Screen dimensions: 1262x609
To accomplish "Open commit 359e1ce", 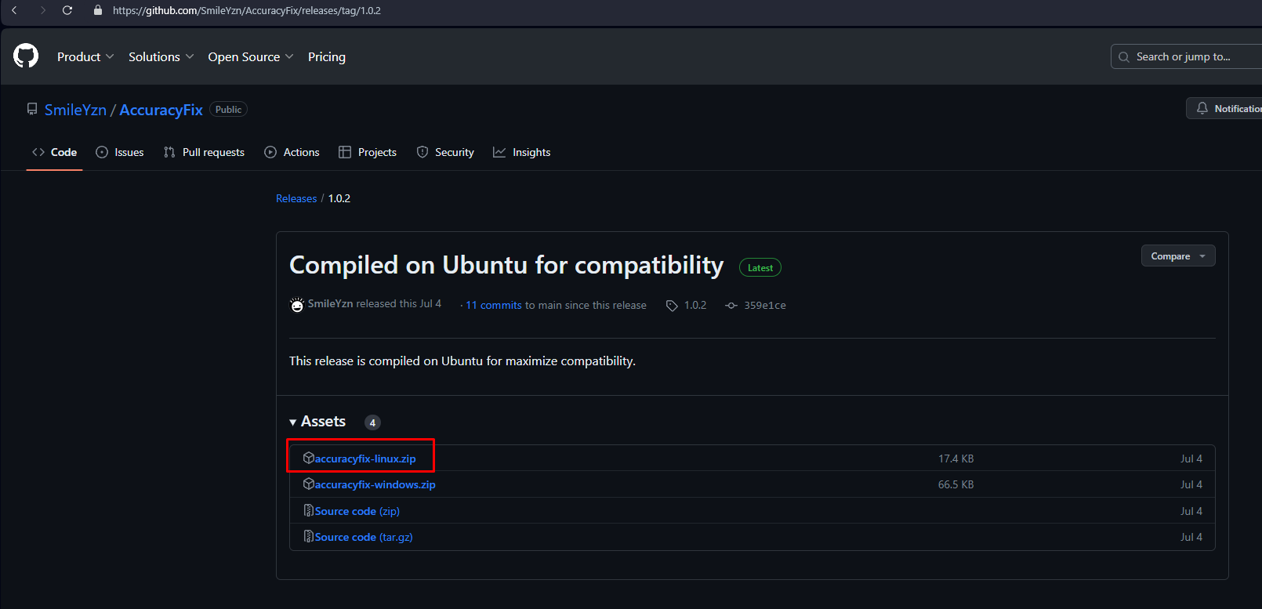I will point(765,305).
